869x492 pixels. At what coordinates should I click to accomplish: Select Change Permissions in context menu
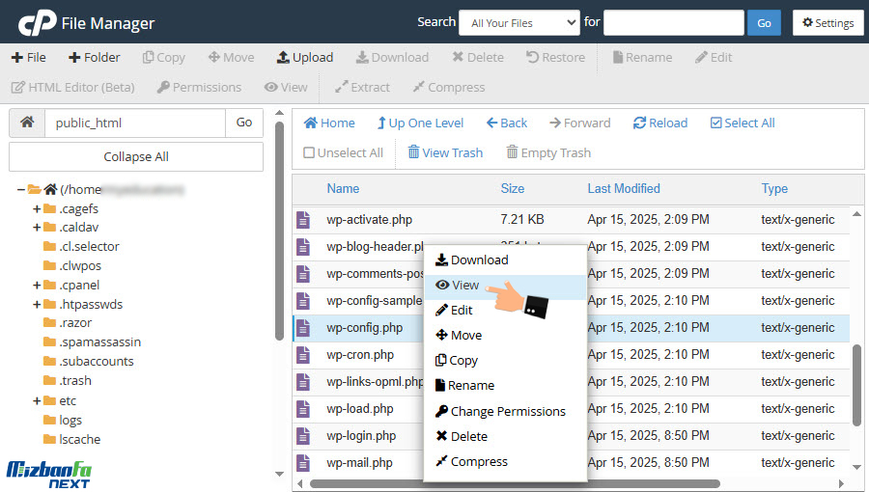[500, 411]
